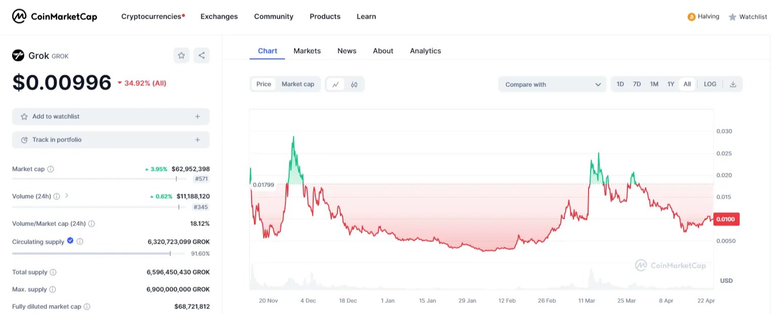The height and width of the screenshot is (314, 772).
Task: Click the $62,952,398 market cap value
Action: coord(190,169)
